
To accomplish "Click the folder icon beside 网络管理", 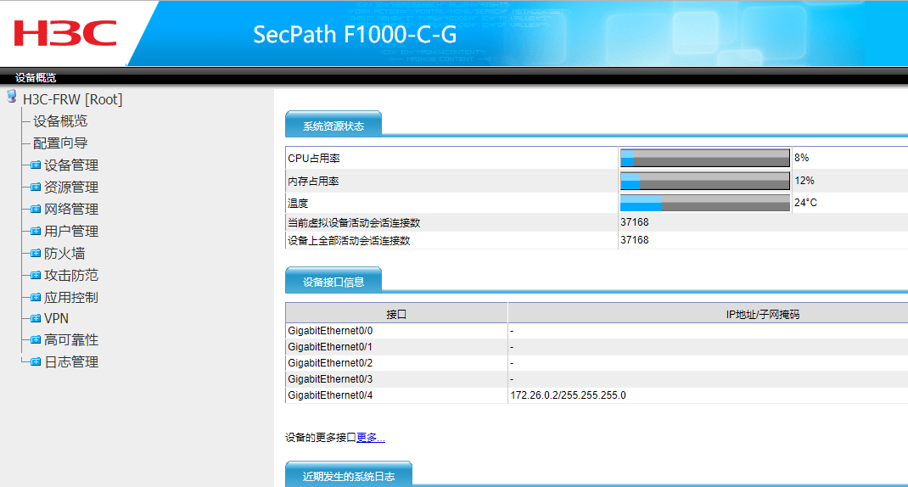I will [x=36, y=209].
